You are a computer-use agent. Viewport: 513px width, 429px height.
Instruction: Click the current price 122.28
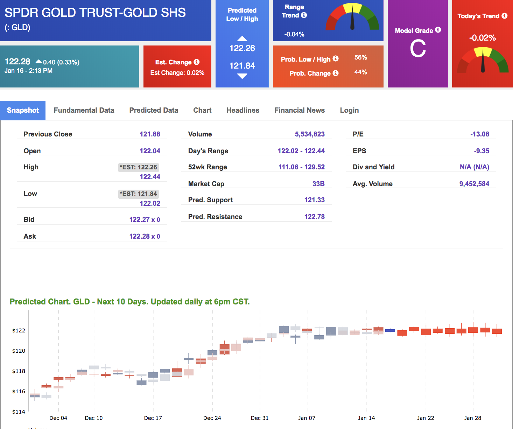tap(17, 62)
